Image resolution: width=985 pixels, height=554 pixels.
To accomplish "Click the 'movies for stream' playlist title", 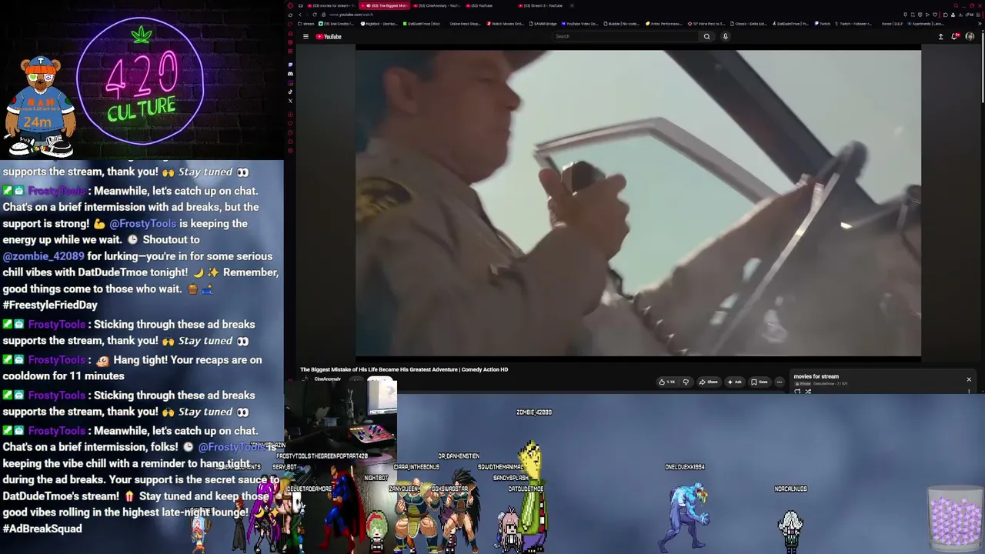I will click(816, 376).
